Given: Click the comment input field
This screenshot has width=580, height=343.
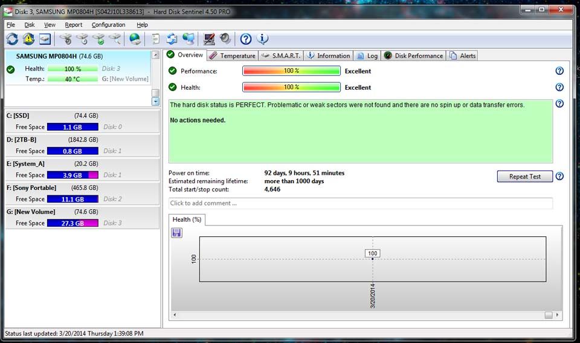Looking at the screenshot, I should [x=360, y=203].
